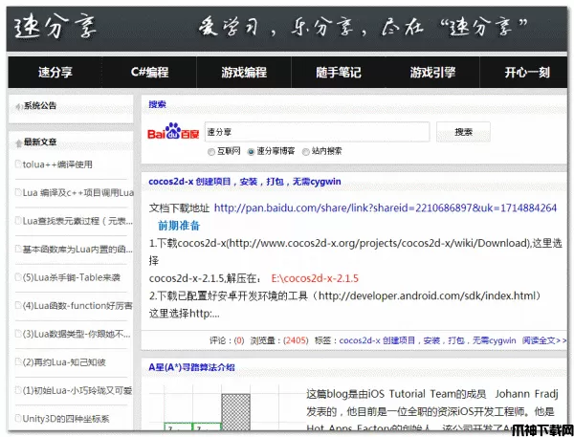Image resolution: width=574 pixels, height=437 pixels.
Task: Click the Baidu logo beside search box
Action: click(175, 133)
